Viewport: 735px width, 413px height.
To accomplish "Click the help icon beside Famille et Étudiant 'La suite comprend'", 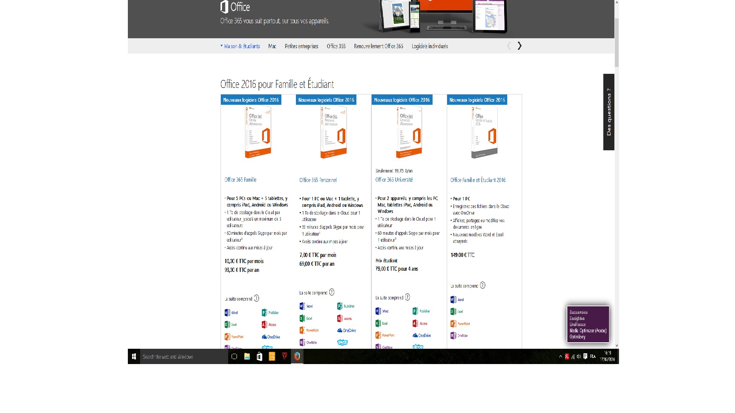I will point(483,285).
